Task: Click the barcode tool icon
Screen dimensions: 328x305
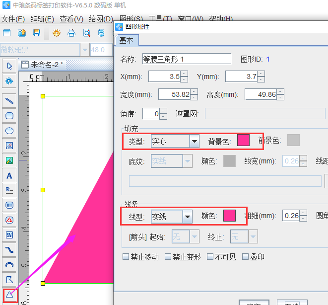Action: click(x=9, y=205)
